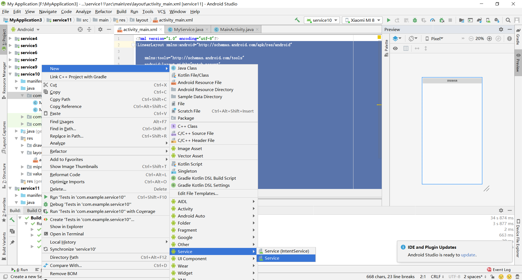Click the Stop run square icon
This screenshot has height=280, width=522.
[x=450, y=20]
